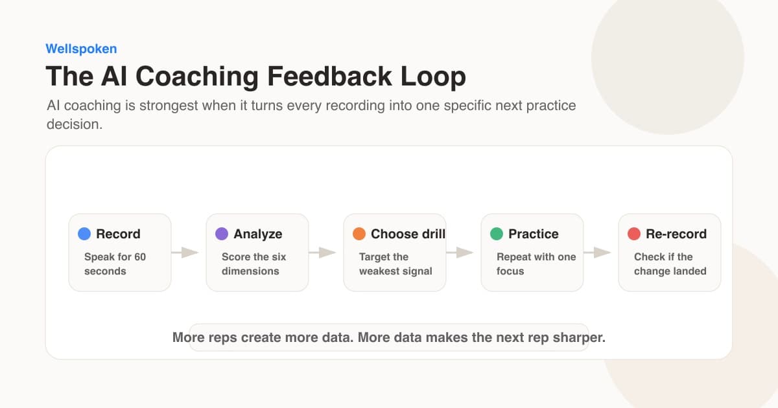This screenshot has height=408, width=778.
Task: Open the Wellspoken brand link
Action: point(81,49)
